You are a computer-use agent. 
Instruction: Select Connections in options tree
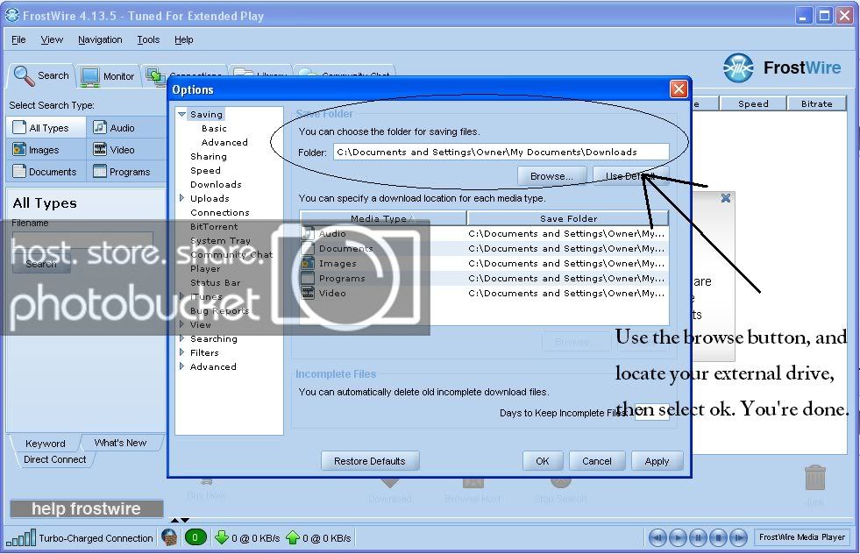[x=219, y=212]
